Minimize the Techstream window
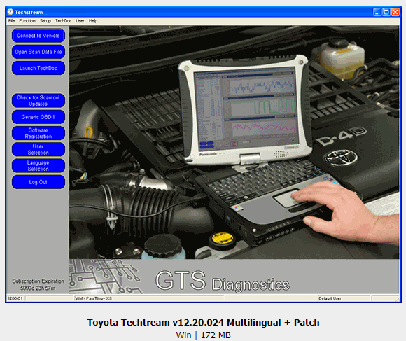Screen dimensions: 406x341 (377, 12)
